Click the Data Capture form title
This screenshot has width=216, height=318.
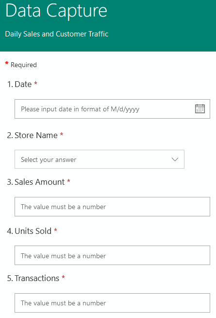click(56, 11)
